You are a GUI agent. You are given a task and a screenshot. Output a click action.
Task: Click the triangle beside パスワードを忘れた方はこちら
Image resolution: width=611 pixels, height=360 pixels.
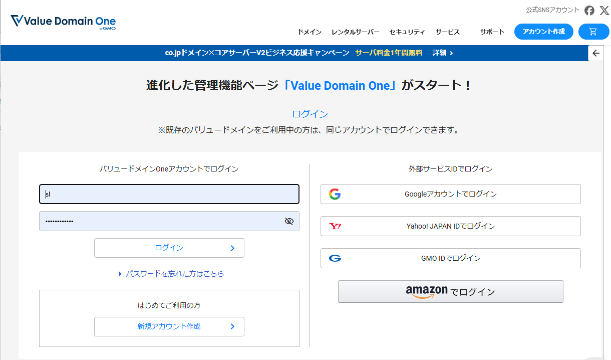click(120, 274)
